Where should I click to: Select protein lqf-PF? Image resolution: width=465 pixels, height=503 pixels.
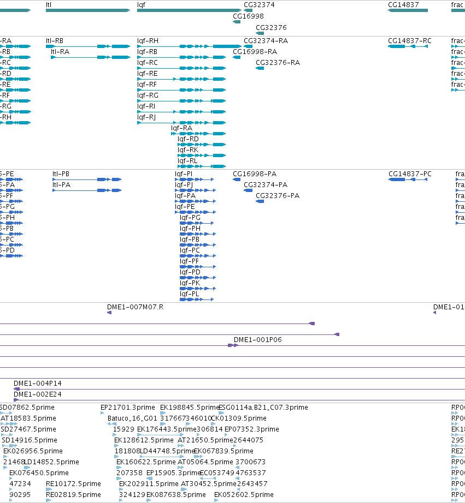(x=198, y=267)
